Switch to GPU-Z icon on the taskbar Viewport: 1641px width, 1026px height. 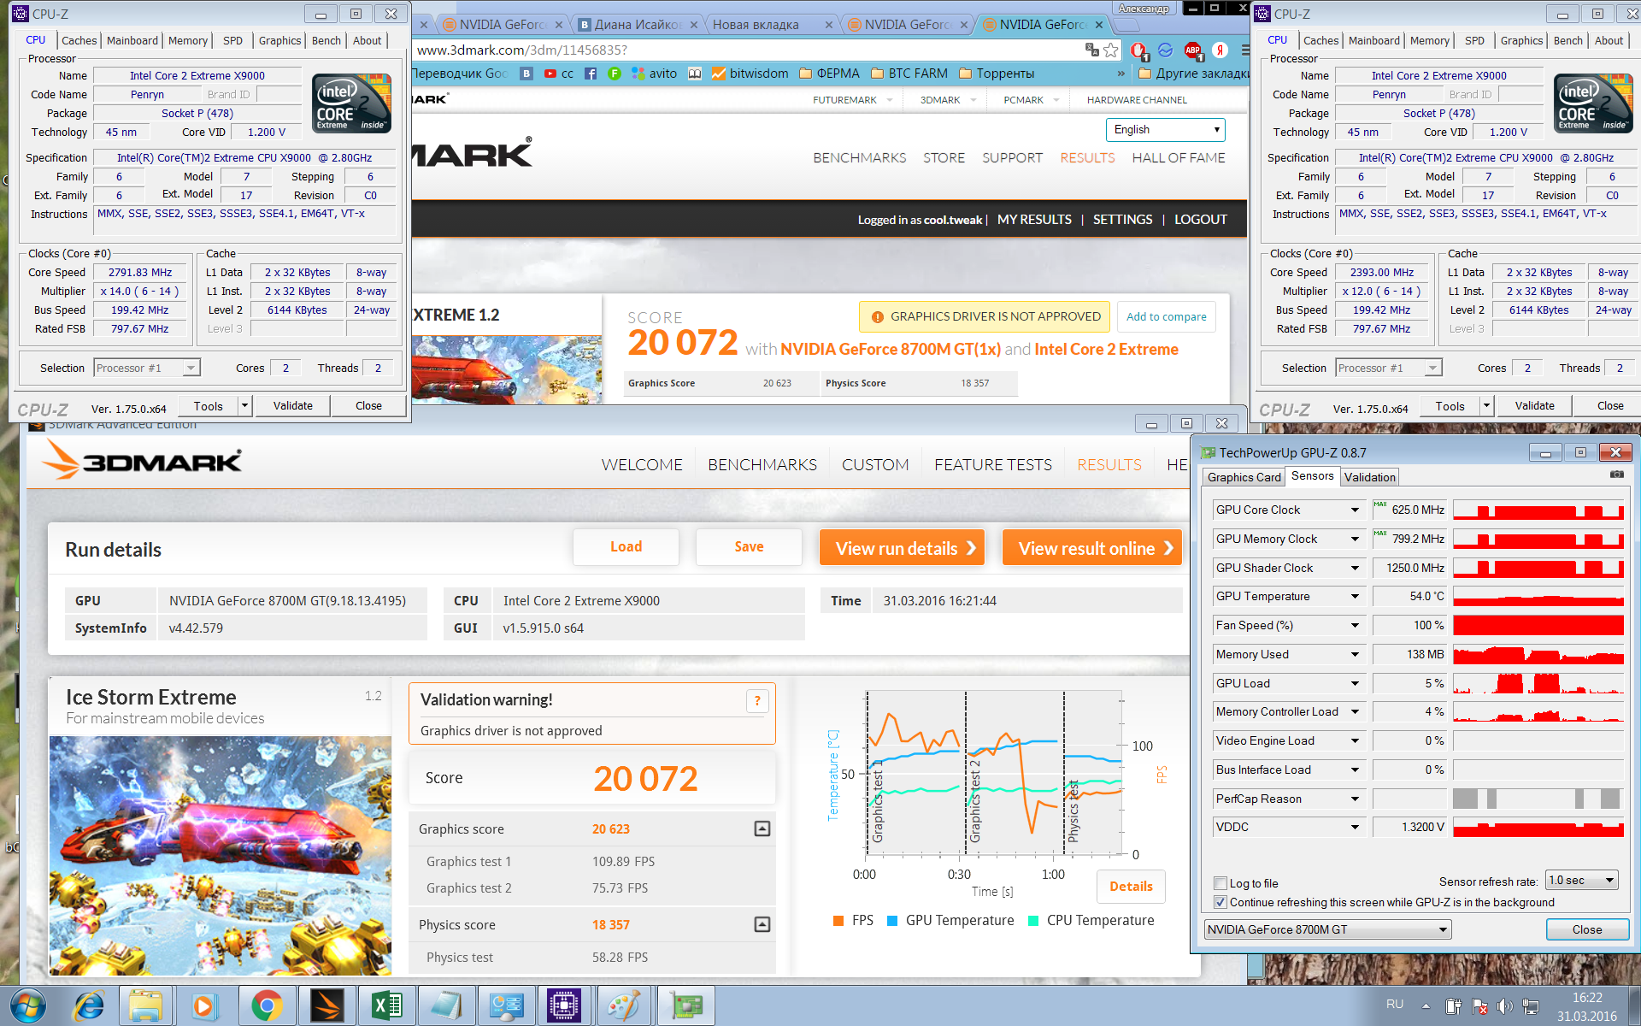click(685, 1005)
